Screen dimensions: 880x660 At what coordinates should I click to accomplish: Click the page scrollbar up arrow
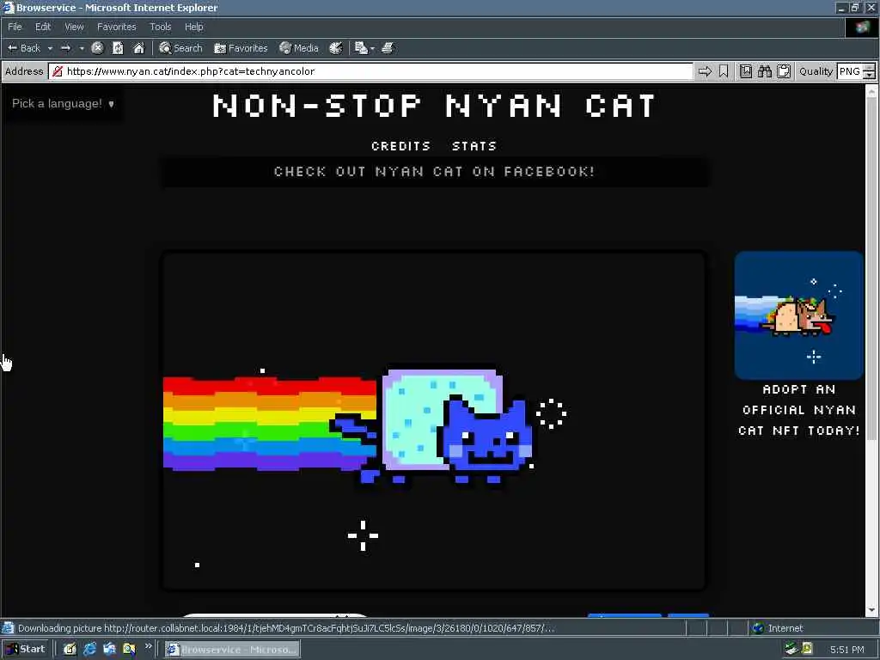click(871, 91)
